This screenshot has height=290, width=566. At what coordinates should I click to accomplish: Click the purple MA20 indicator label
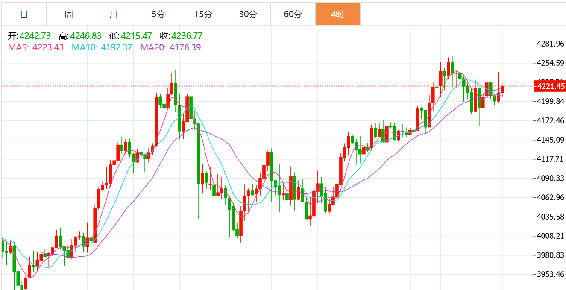[x=170, y=47]
